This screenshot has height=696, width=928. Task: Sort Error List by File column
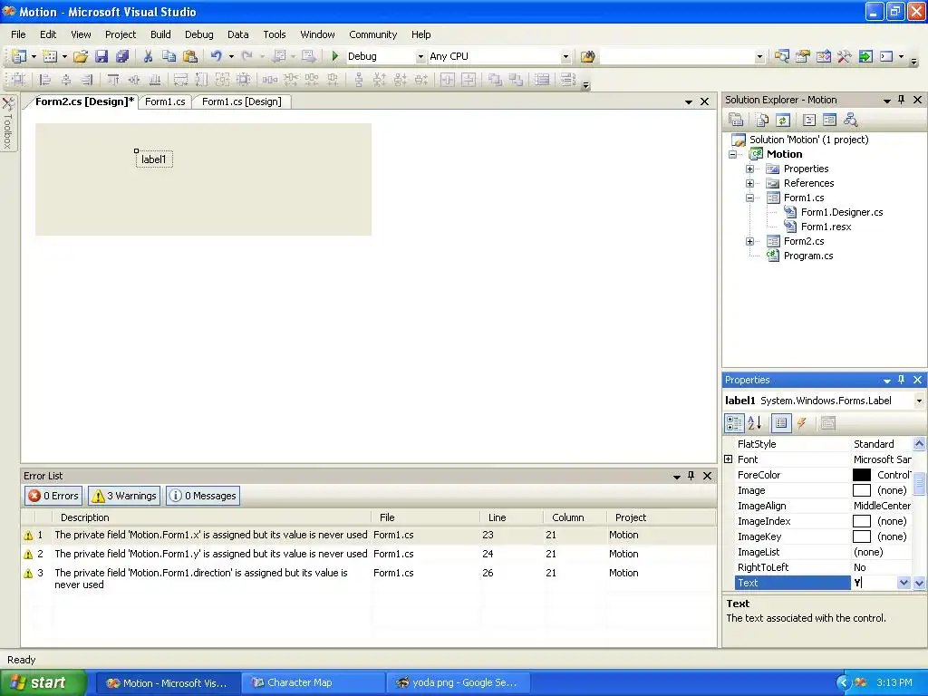426,517
